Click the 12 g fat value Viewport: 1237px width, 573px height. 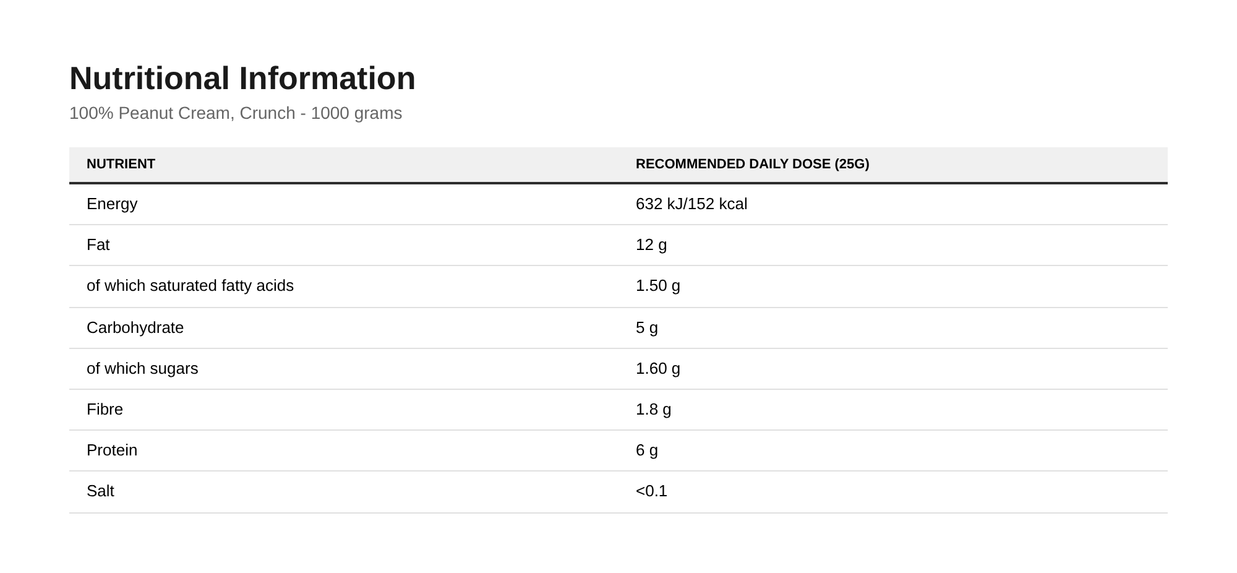pos(651,245)
